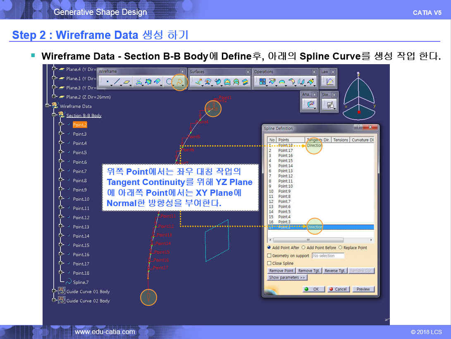Choose the Plane tool in Wireframe toolbar

(126, 82)
